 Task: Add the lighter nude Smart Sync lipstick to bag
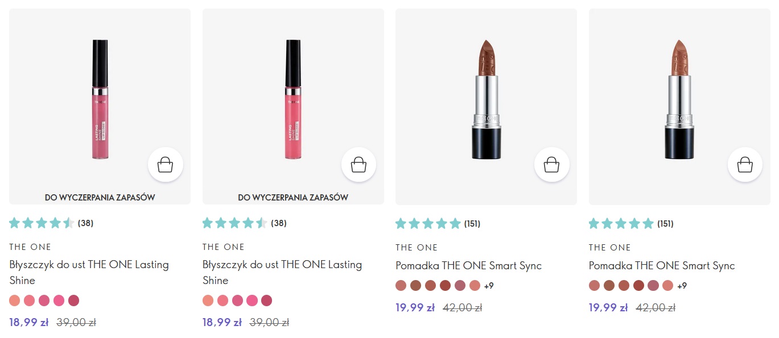pyautogui.click(x=745, y=165)
